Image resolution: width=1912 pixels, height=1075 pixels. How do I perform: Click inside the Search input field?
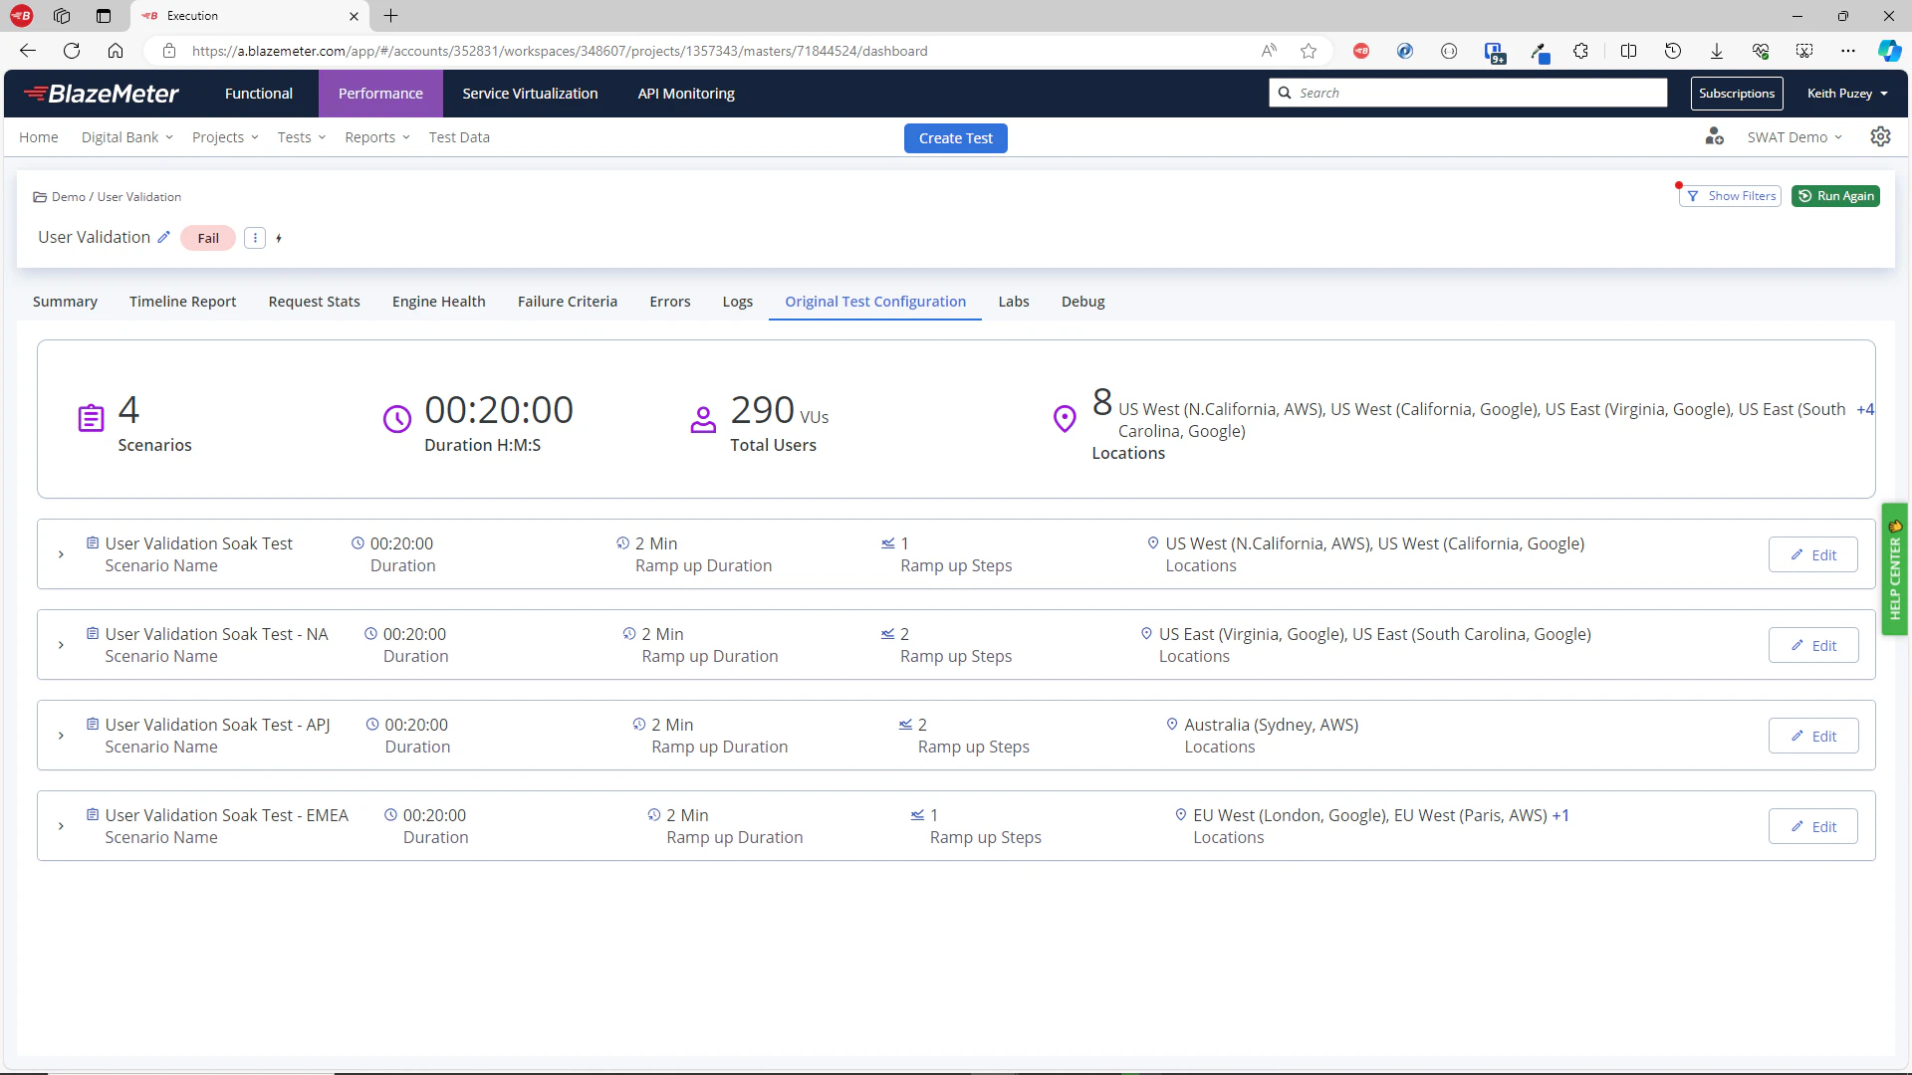pyautogui.click(x=1444, y=92)
